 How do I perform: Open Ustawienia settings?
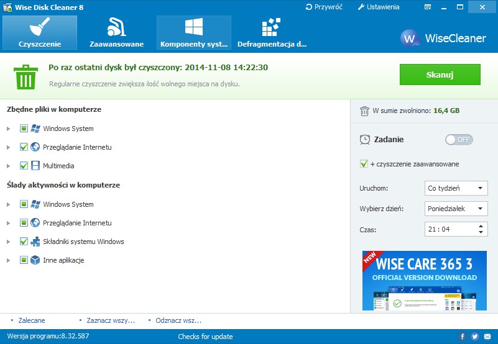click(378, 7)
